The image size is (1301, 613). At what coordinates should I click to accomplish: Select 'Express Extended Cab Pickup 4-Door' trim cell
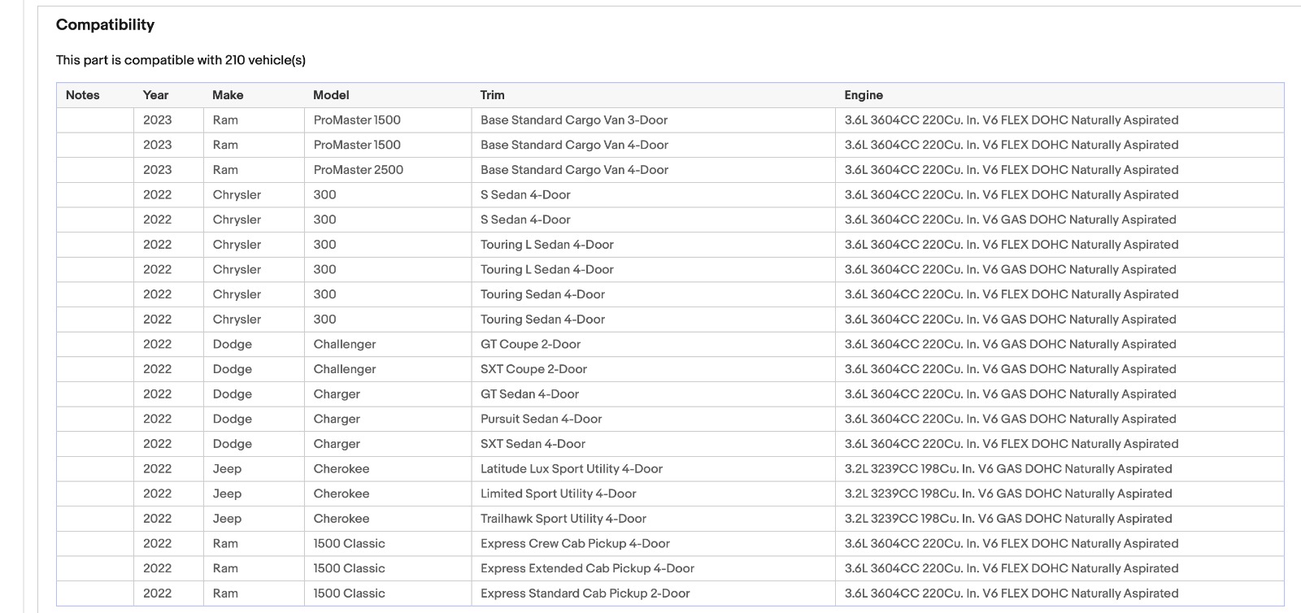[x=653, y=568]
